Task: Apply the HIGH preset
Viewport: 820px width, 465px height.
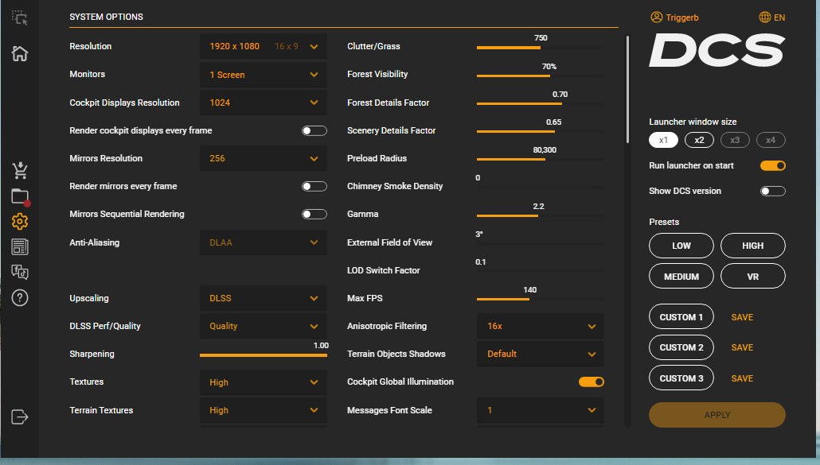Action: tap(753, 246)
